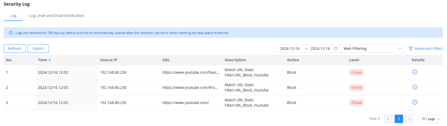Click the Critical badge in row 2

(x=357, y=88)
